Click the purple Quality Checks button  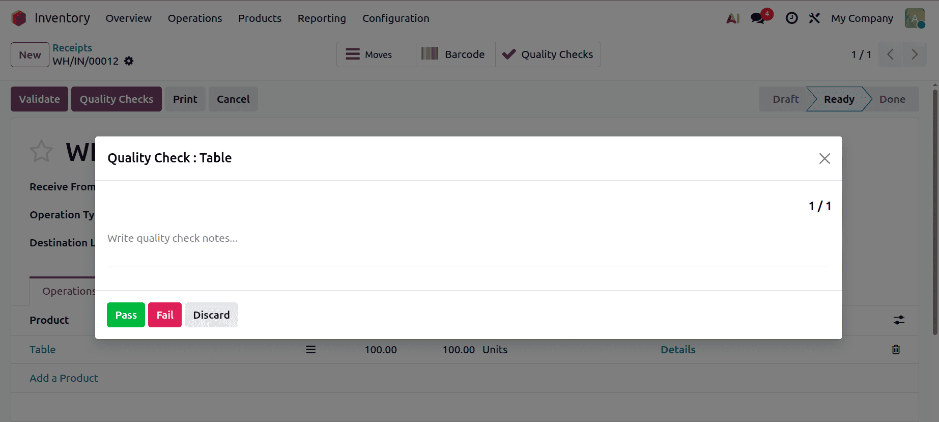click(x=117, y=99)
